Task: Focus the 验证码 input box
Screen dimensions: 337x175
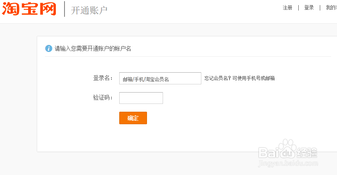Action: 141,98
